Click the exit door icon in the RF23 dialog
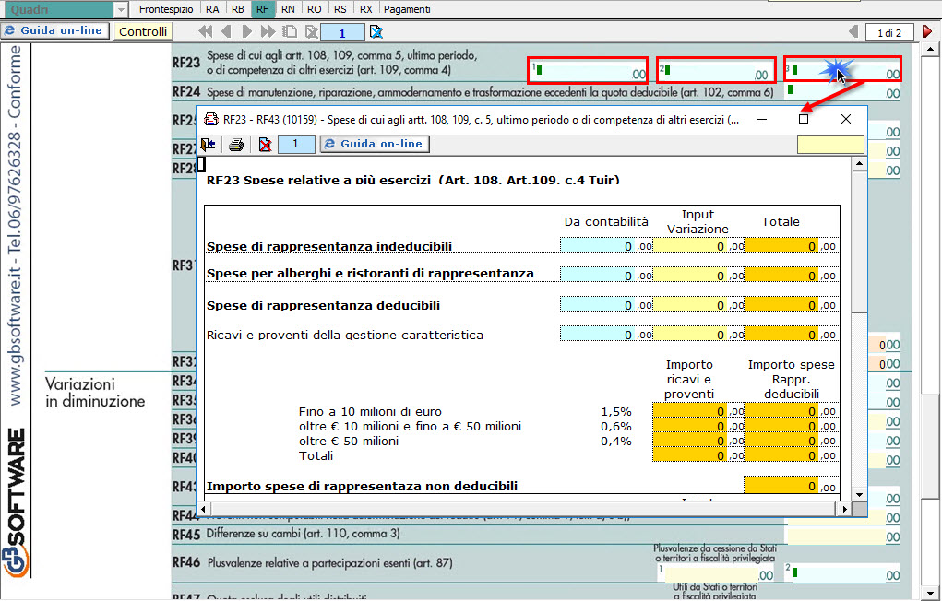This screenshot has height=601, width=942. pyautogui.click(x=208, y=144)
